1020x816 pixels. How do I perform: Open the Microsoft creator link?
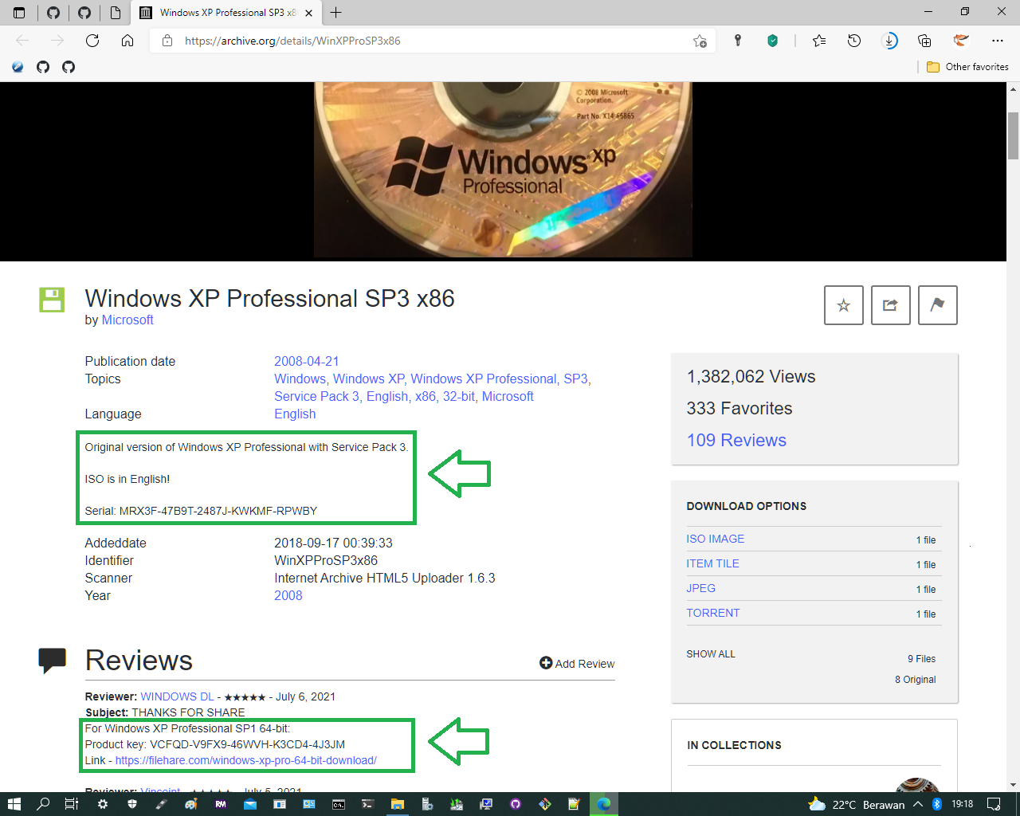127,320
